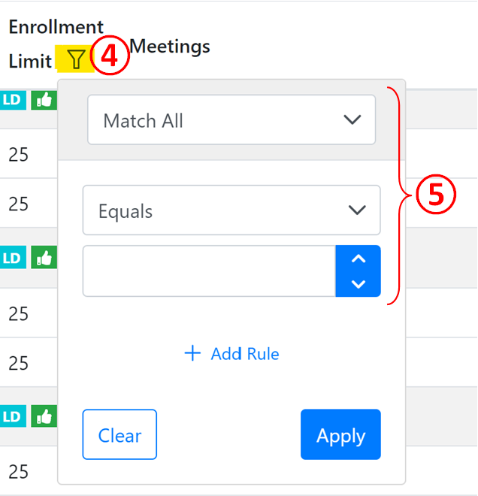This screenshot has height=496, width=478.
Task: Click the plus icon beside Add Rule
Action: [193, 353]
